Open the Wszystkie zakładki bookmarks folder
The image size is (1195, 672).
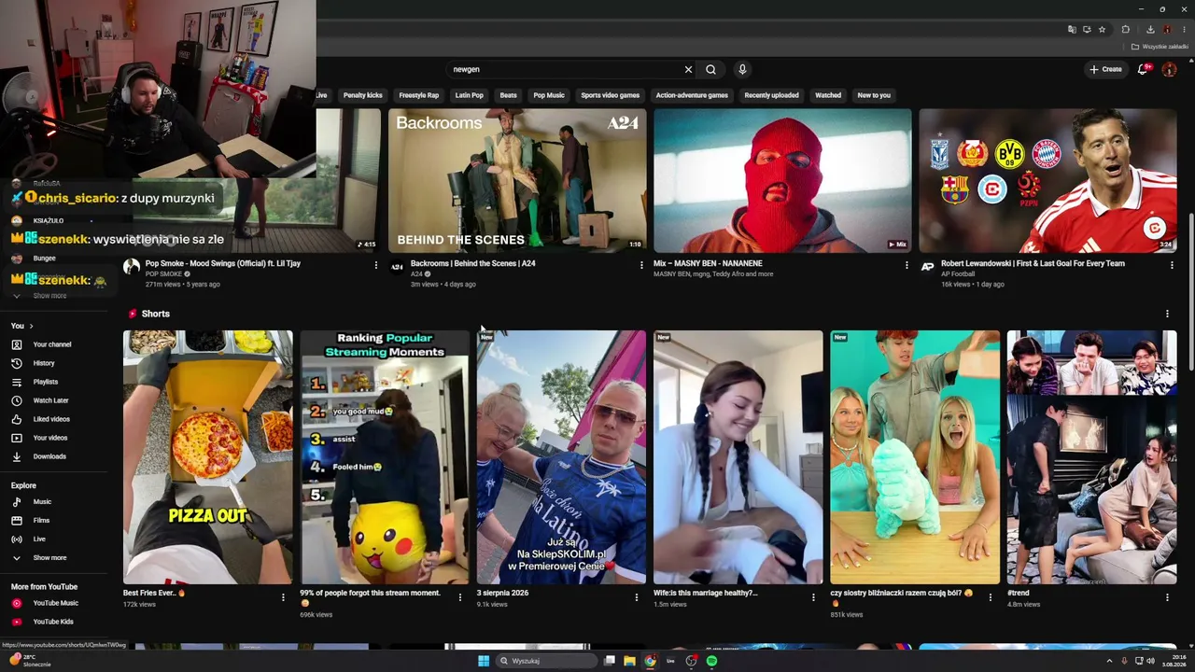point(1160,47)
